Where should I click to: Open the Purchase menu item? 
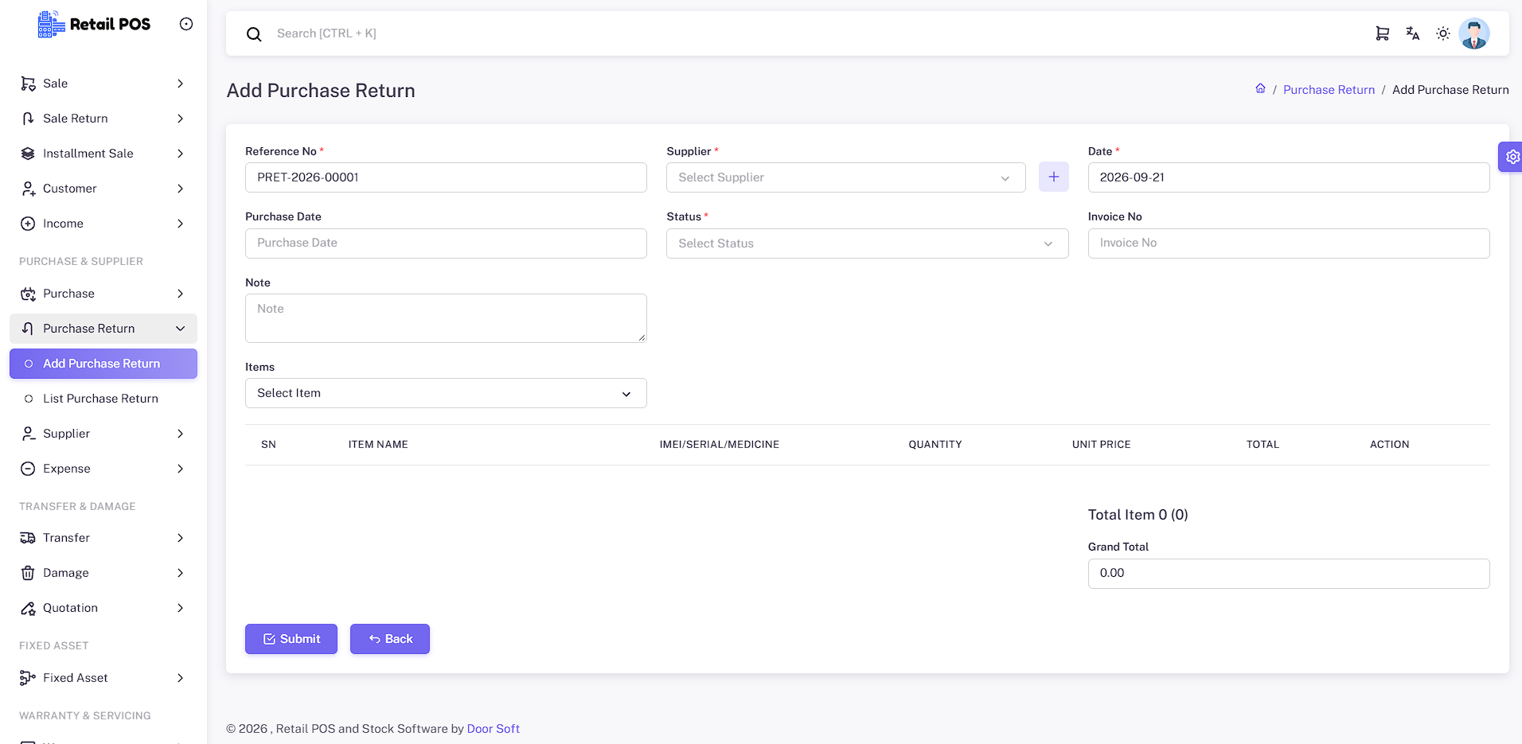tap(103, 294)
